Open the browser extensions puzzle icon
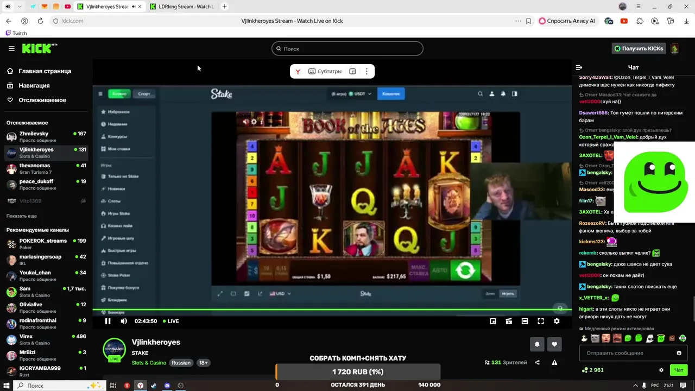 click(640, 21)
